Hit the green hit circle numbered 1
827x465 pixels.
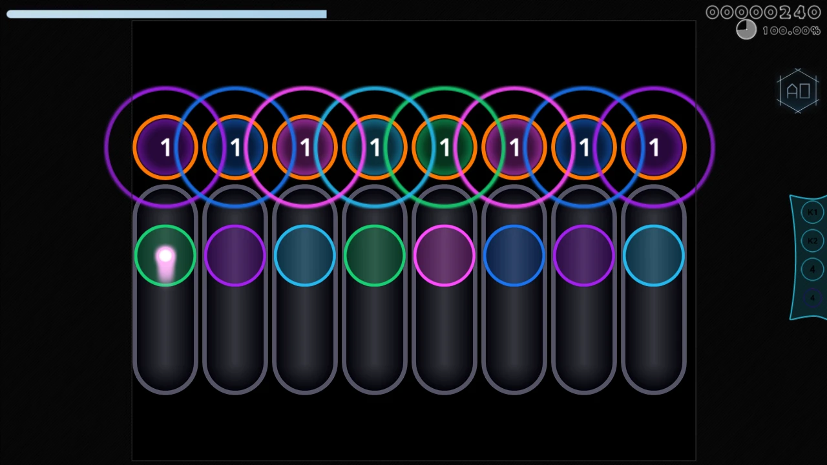pyautogui.click(x=445, y=148)
